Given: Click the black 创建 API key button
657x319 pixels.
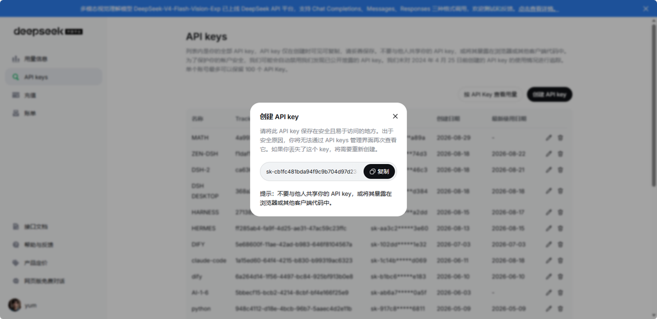Looking at the screenshot, I should 549,95.
